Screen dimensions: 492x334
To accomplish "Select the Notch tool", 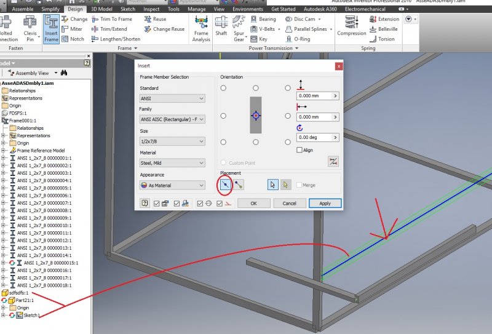I will tap(73, 39).
